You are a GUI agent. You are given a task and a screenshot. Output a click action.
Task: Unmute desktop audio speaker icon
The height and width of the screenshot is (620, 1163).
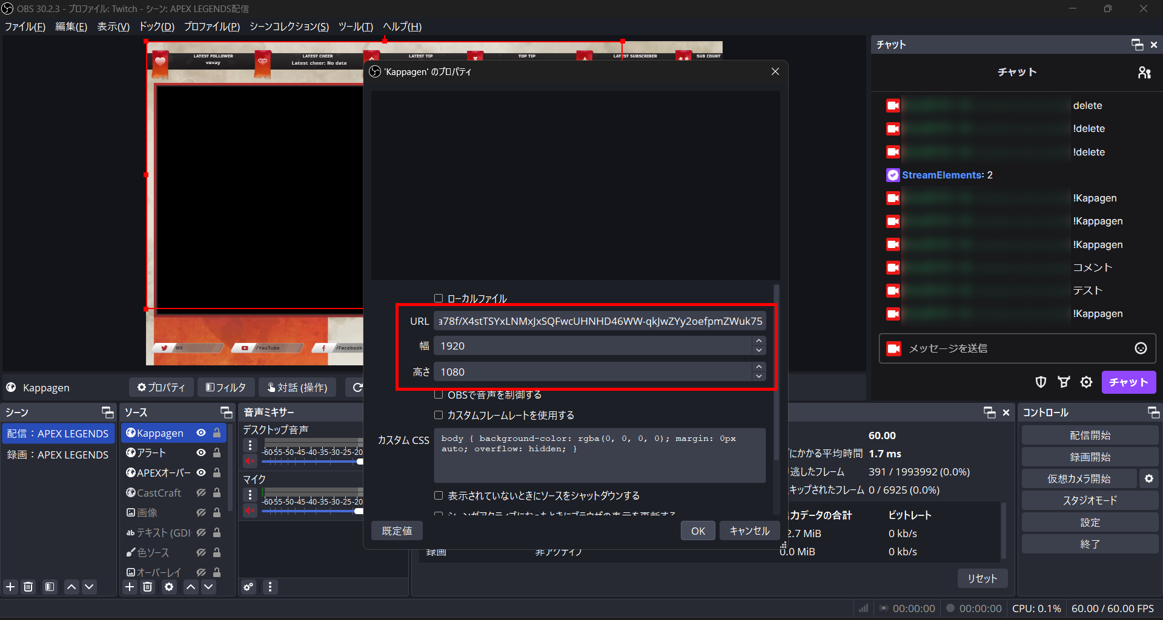click(250, 461)
